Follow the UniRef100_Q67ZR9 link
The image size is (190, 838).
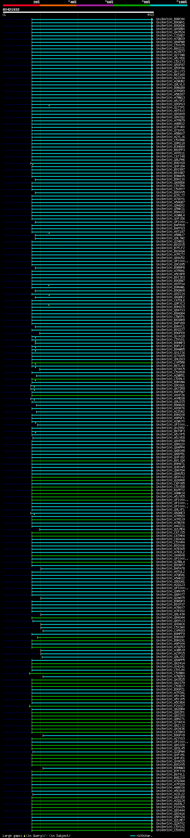[x=170, y=389]
